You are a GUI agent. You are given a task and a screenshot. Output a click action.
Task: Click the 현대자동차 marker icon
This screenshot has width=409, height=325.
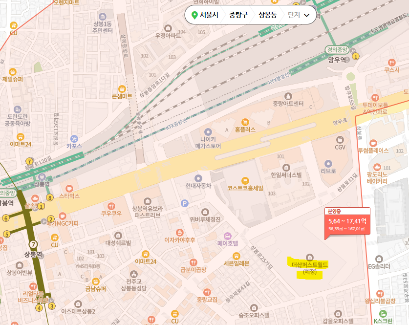pos(198,178)
